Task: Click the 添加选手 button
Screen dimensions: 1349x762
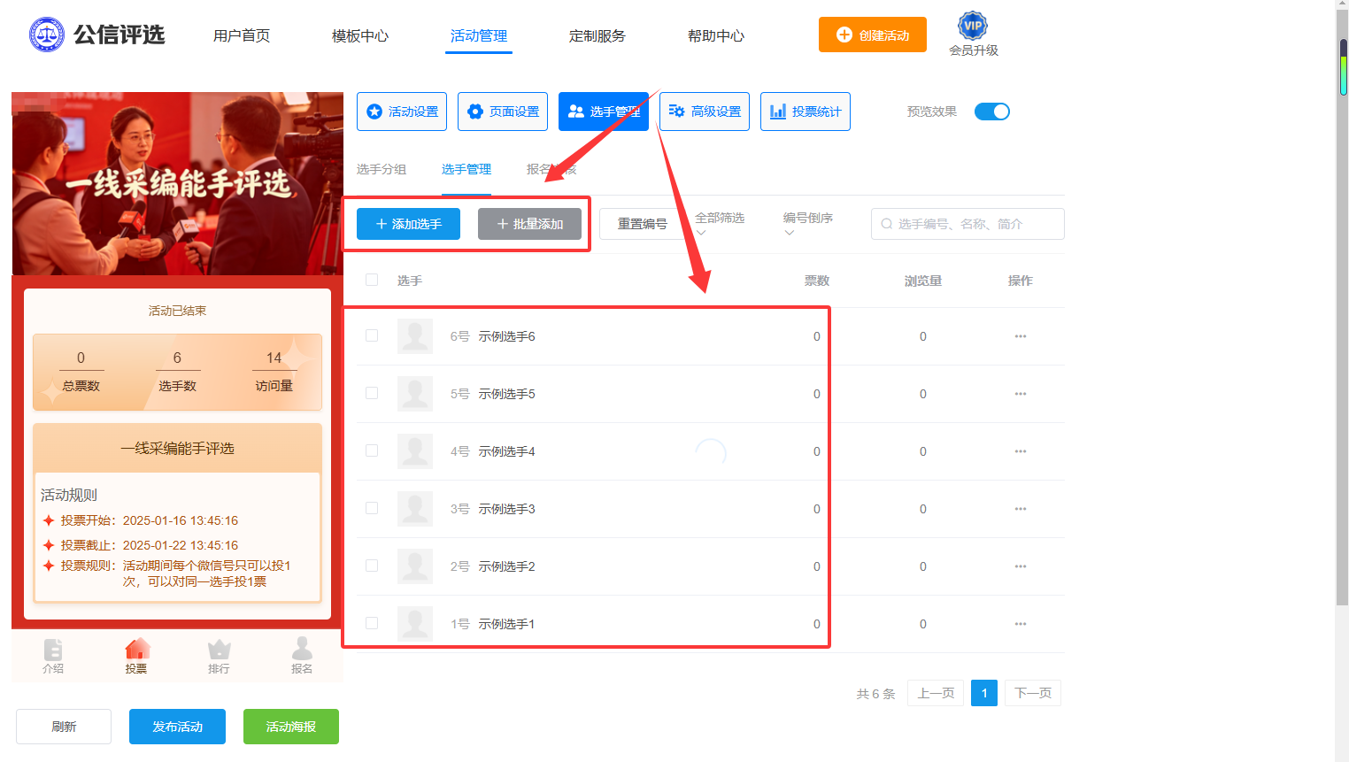Action: (x=408, y=224)
